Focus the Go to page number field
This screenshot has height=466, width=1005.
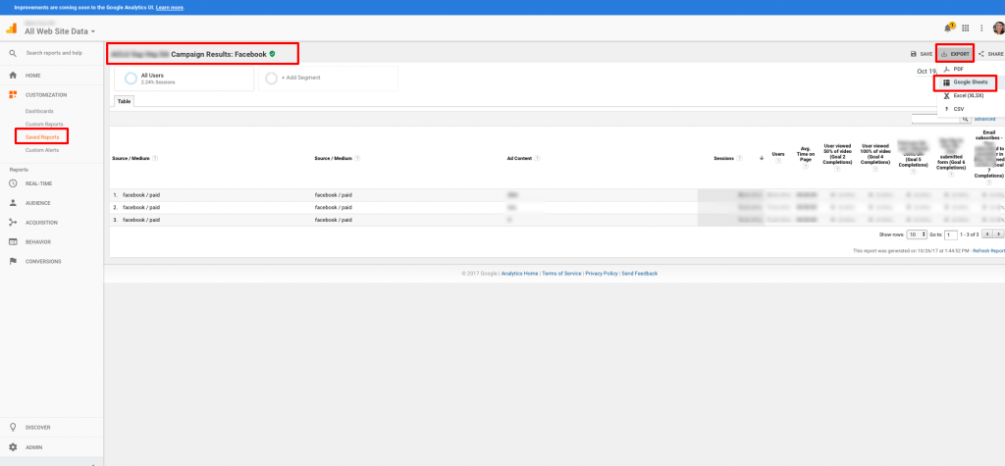tap(950, 235)
